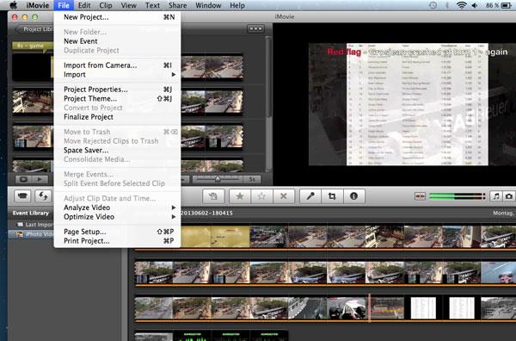Click the battery status icon
The width and height of the screenshot is (516, 341).
(507, 5)
